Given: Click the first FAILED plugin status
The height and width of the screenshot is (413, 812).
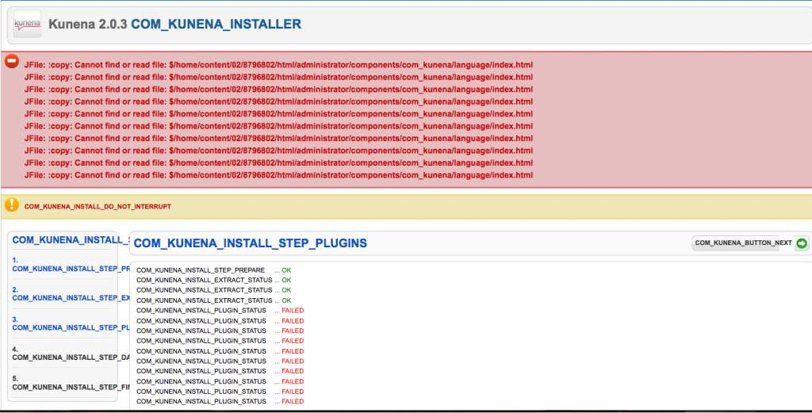Looking at the screenshot, I should pos(293,311).
